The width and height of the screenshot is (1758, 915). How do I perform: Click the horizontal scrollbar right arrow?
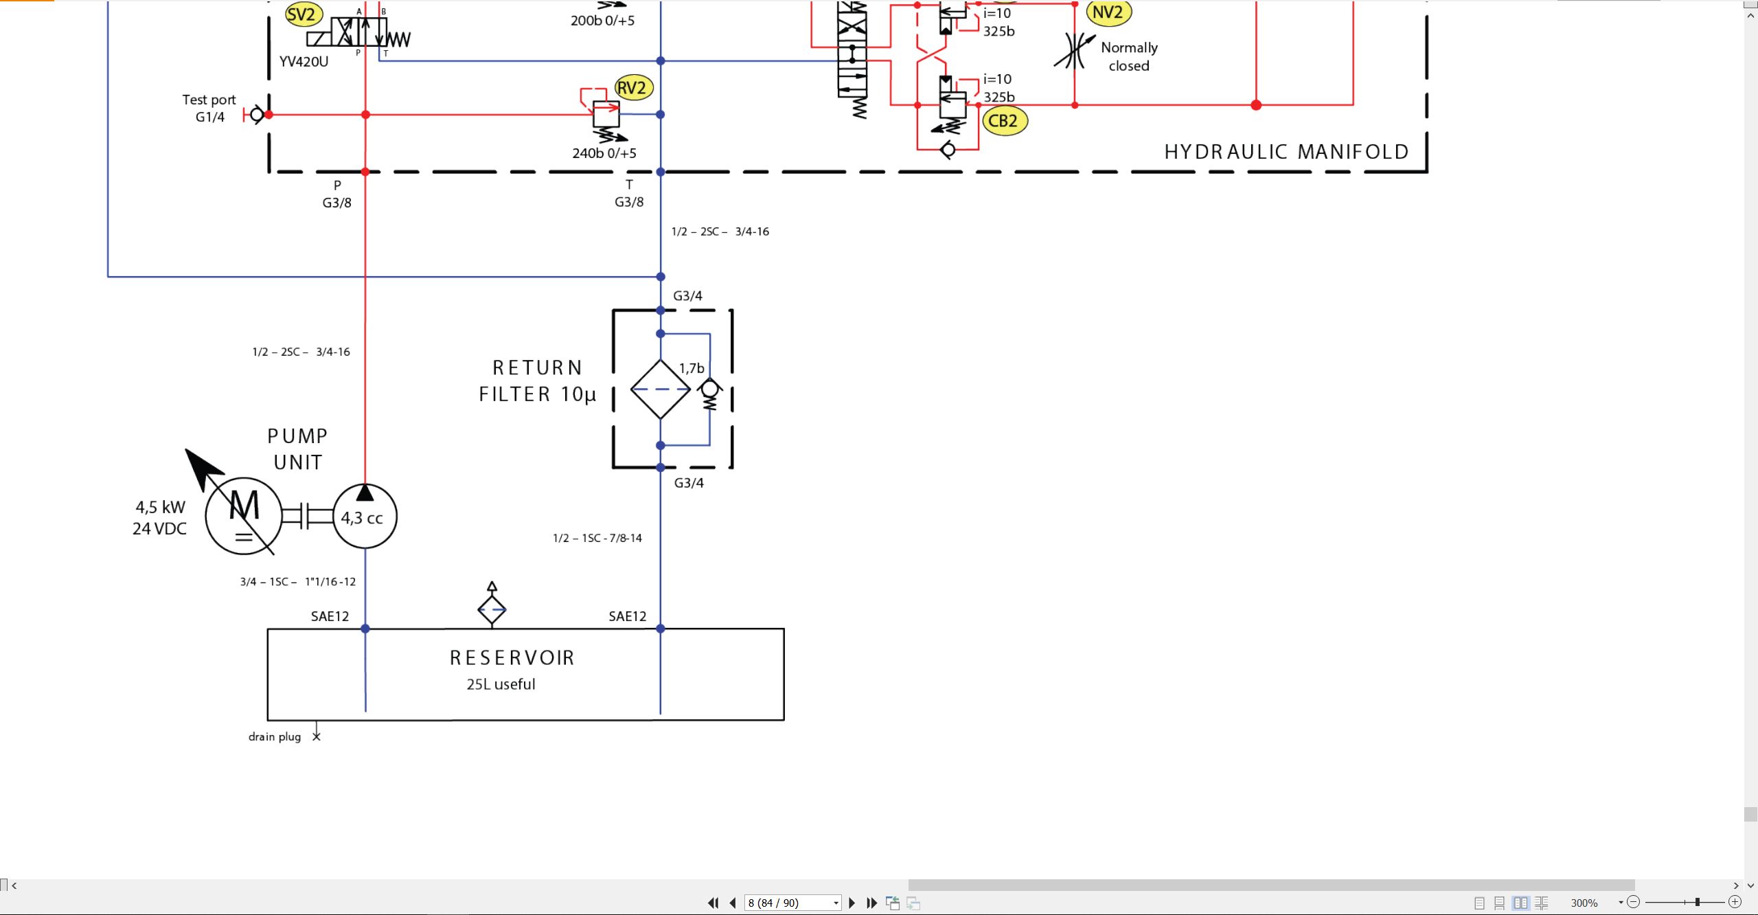(1735, 885)
